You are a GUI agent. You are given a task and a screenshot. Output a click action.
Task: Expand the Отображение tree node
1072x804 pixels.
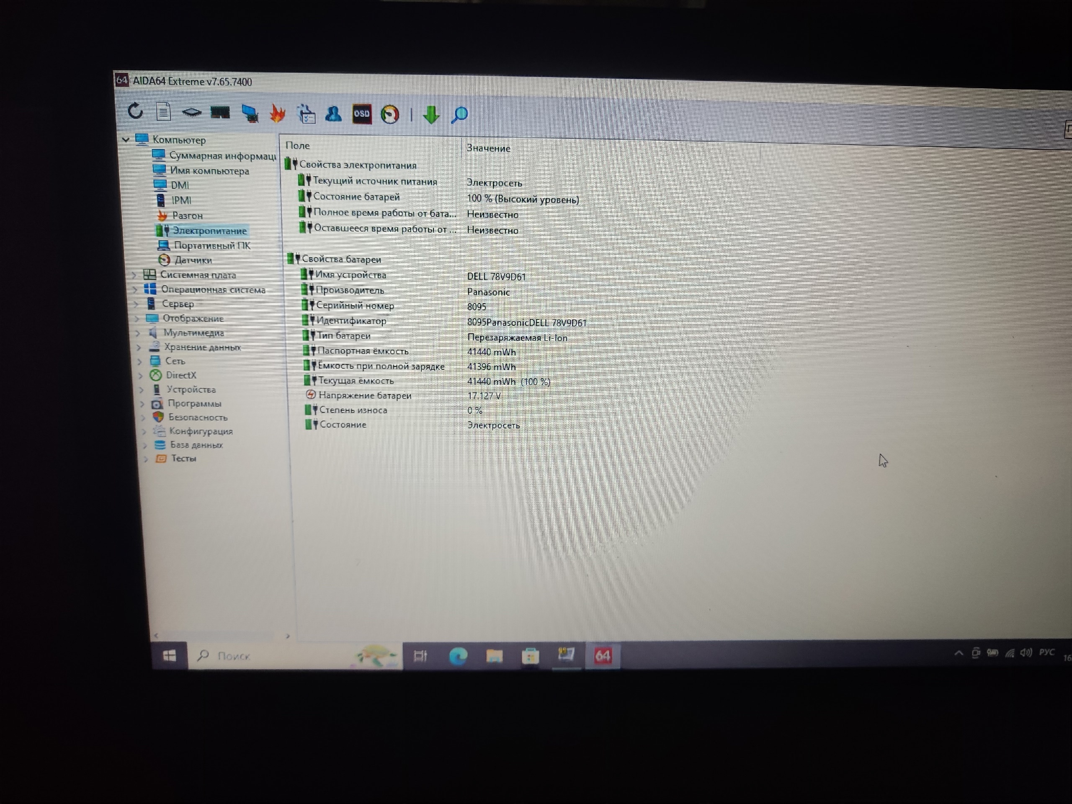(x=137, y=318)
